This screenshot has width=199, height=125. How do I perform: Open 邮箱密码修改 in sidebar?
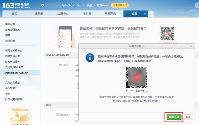(x=13, y=30)
